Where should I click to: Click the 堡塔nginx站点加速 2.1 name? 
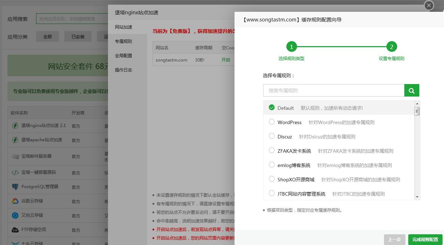tap(44, 126)
